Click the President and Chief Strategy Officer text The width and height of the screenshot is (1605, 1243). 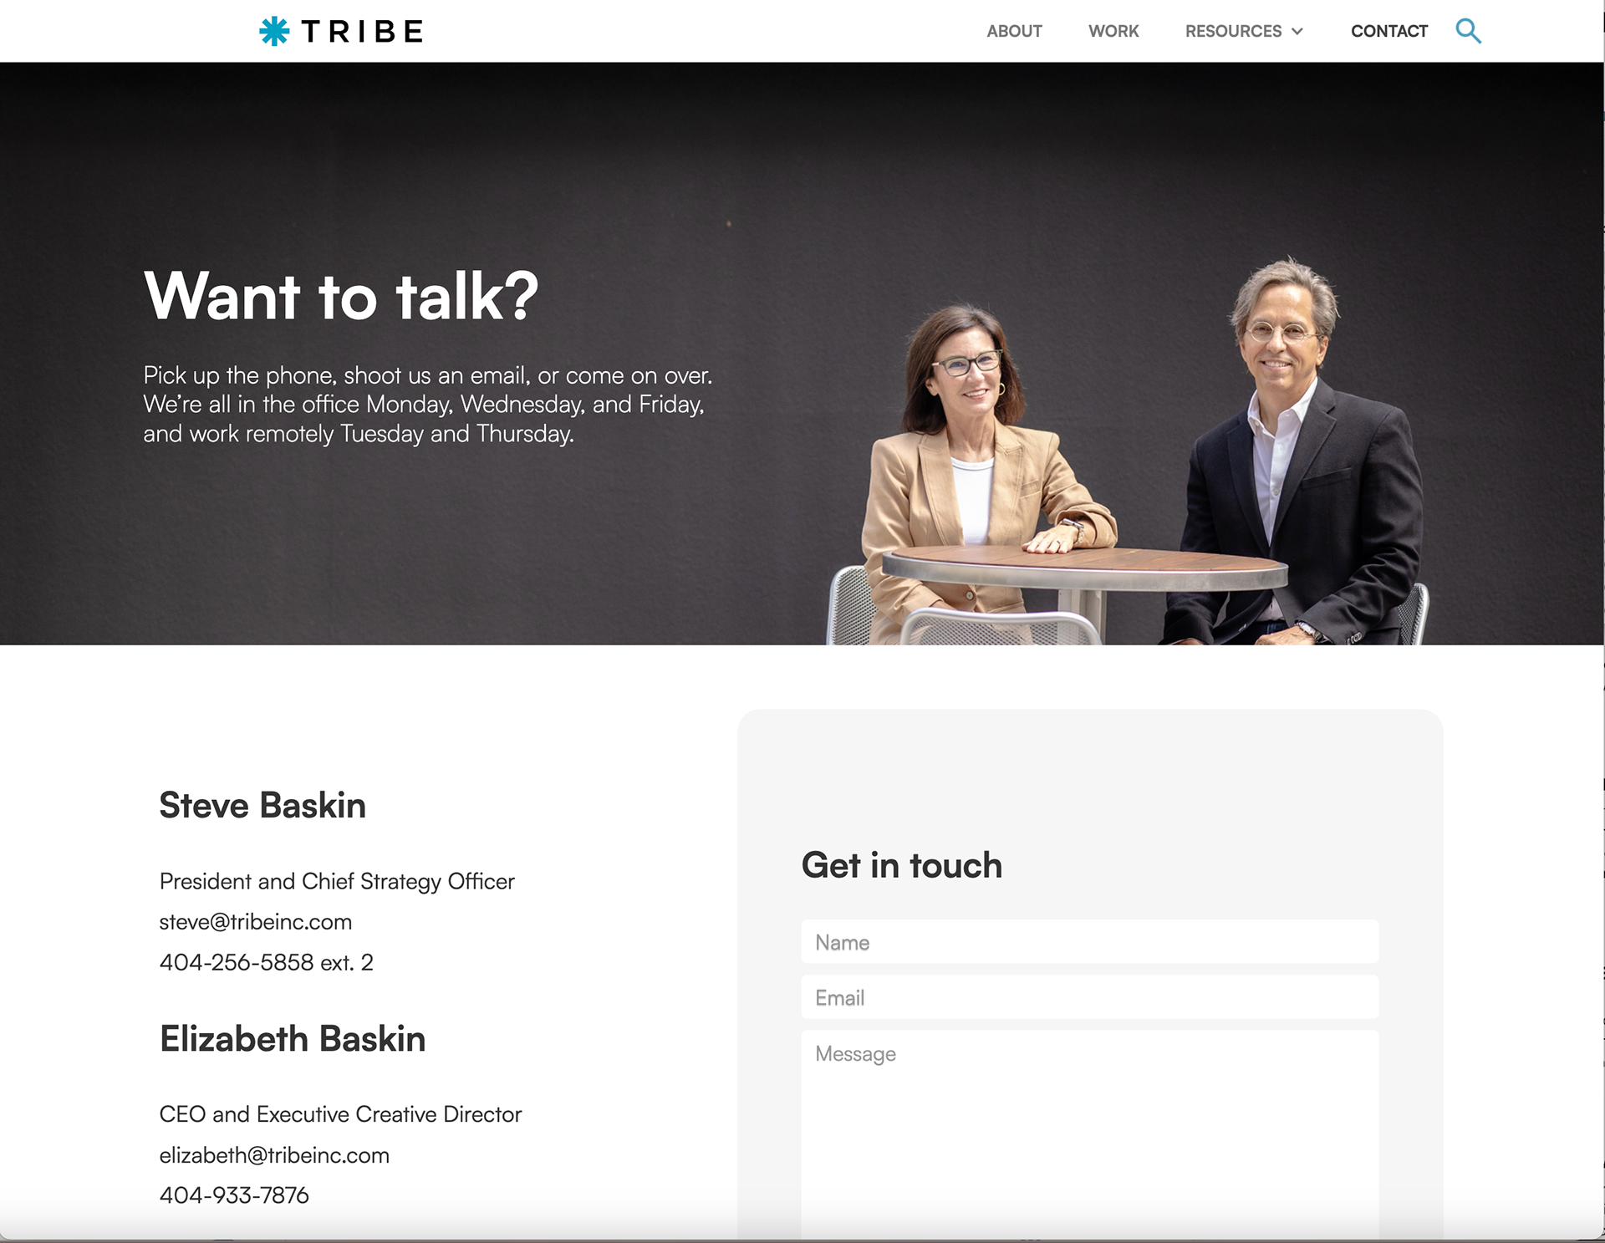(x=337, y=882)
